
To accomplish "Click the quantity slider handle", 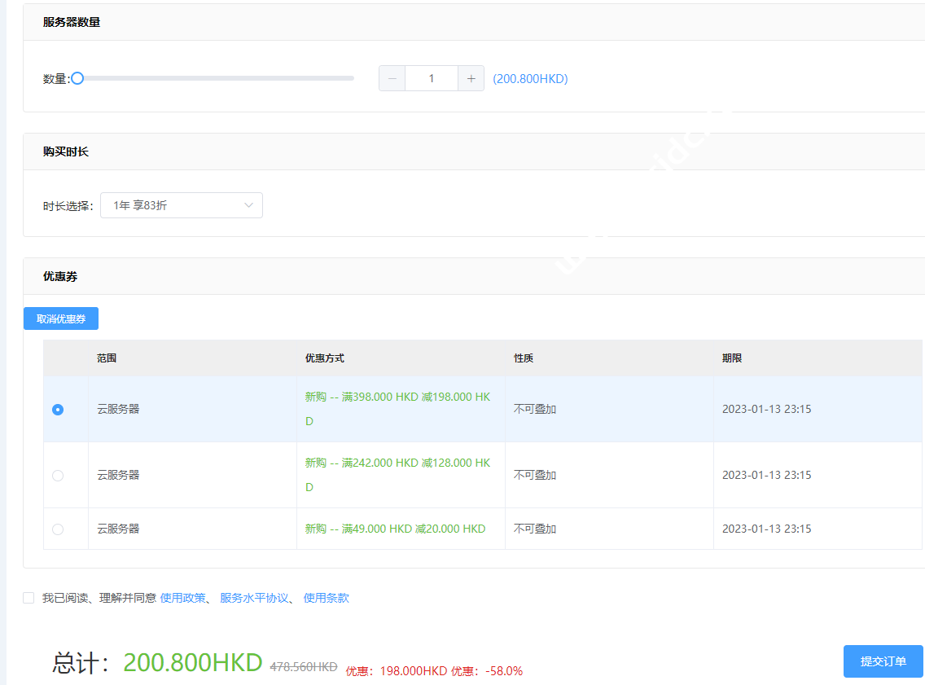I will [x=77, y=78].
